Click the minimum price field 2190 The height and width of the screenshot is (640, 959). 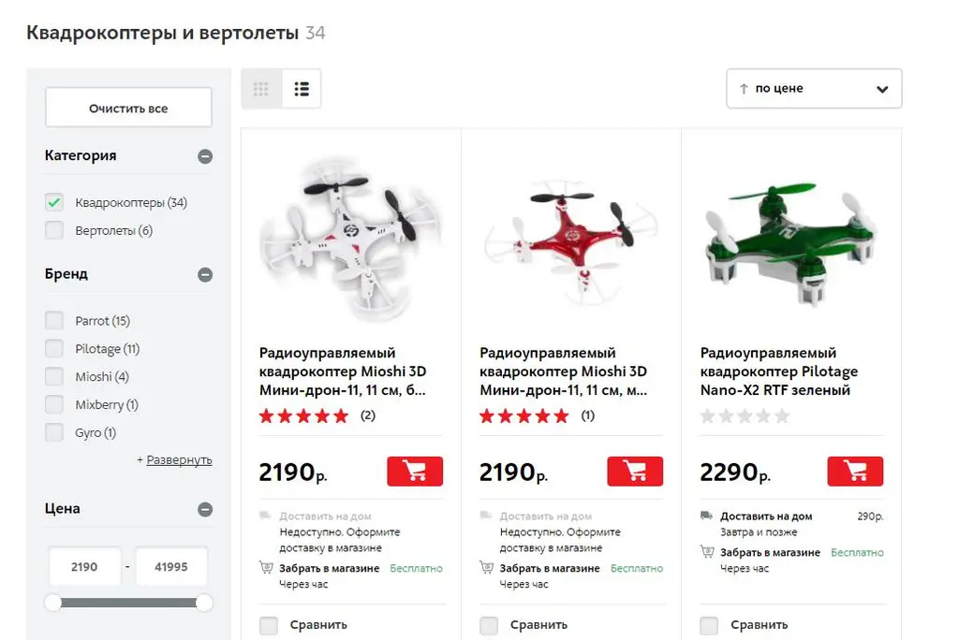84,567
